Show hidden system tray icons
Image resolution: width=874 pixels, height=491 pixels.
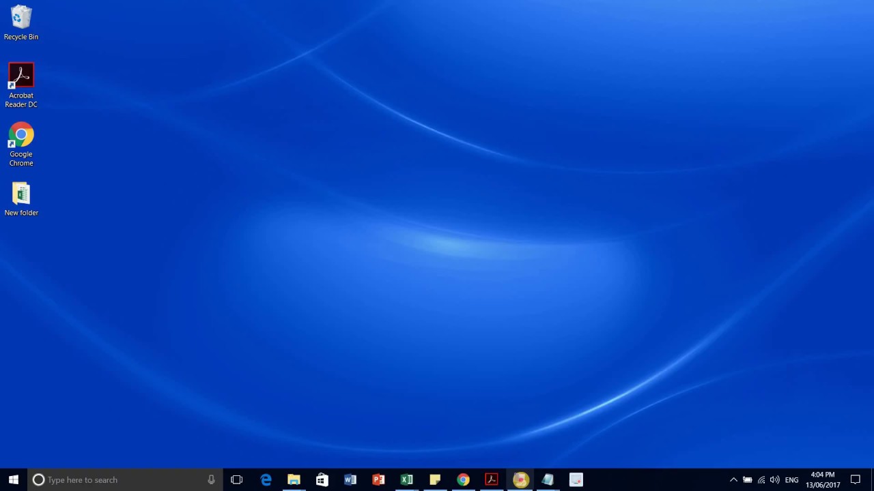pos(733,479)
